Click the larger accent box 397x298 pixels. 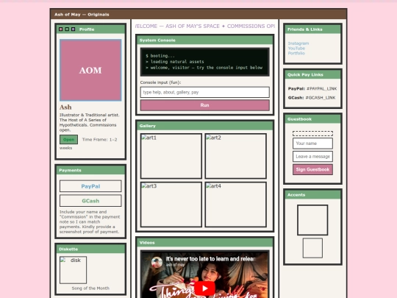(x=312, y=220)
